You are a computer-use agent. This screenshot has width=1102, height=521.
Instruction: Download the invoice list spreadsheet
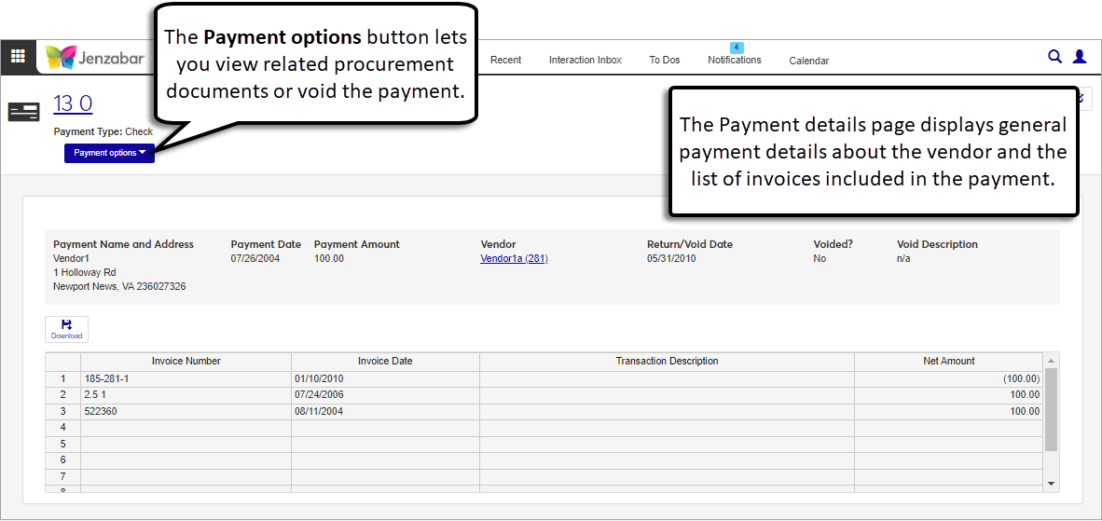[66, 329]
